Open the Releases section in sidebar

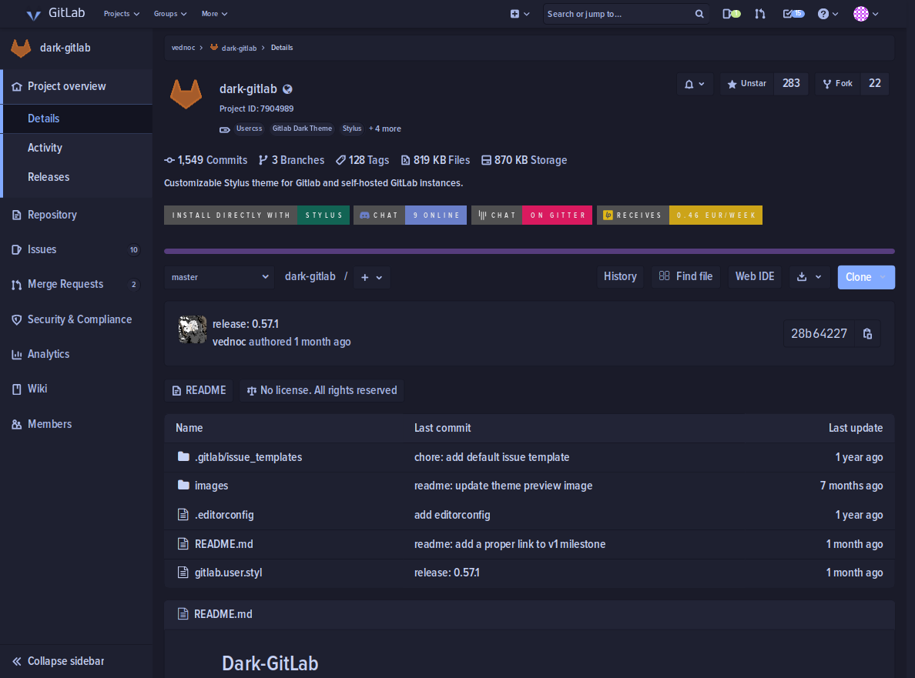(x=48, y=177)
